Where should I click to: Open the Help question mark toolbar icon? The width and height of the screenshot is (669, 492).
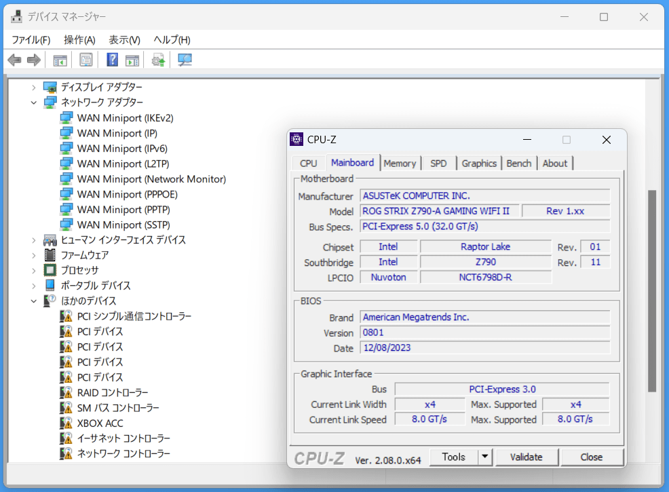point(112,60)
